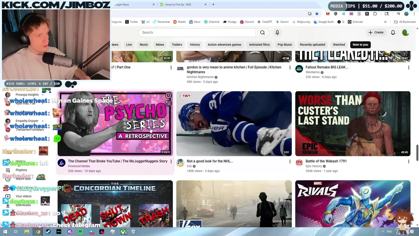Image resolution: width=419 pixels, height=236 pixels.
Task: Add McJuggerNuggets video to queue
Action: (x=168, y=104)
